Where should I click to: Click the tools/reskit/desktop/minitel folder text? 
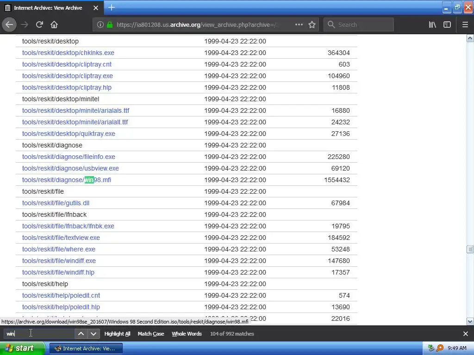[61, 99]
